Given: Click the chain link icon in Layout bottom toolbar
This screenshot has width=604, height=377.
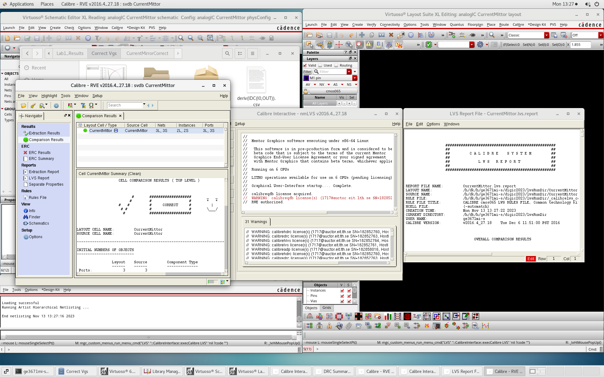Looking at the screenshot, I should coord(349,326).
